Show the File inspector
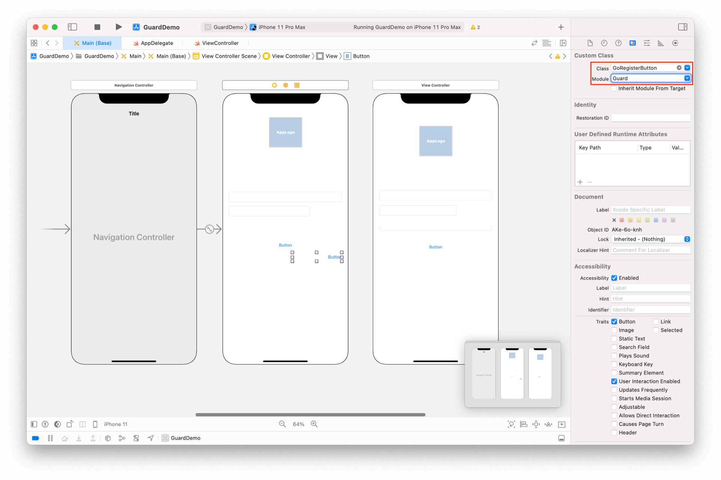Screen dimensions: 721x480 pyautogui.click(x=590, y=43)
